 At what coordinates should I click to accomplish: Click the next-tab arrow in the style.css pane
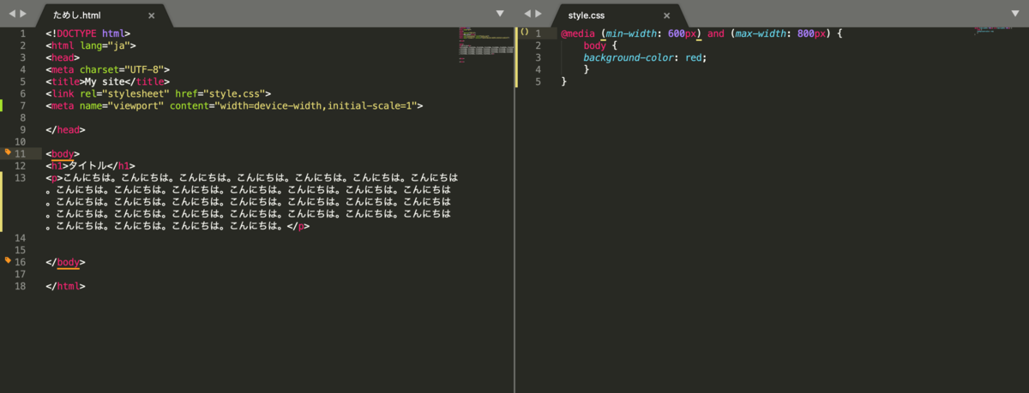(539, 14)
